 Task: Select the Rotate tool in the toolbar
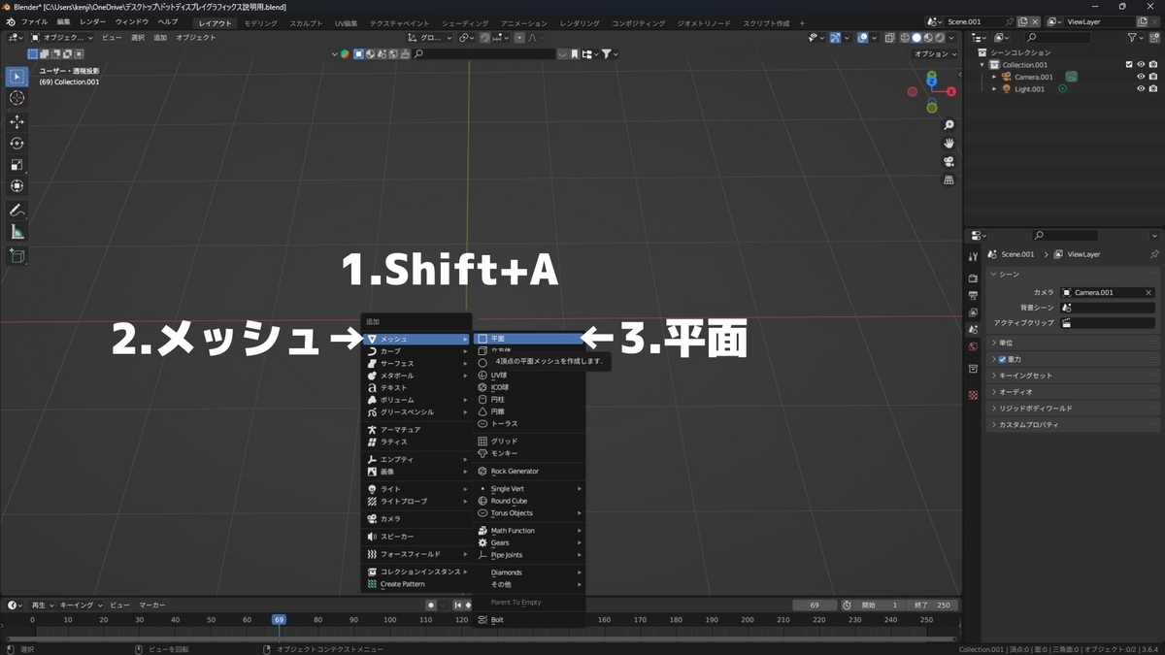17,143
